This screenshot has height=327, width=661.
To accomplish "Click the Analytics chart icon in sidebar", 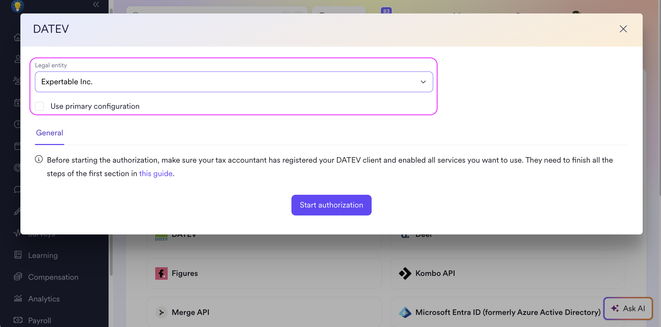I will tap(18, 298).
